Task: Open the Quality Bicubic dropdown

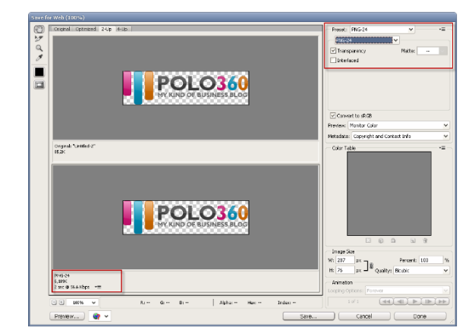Action: pos(421,270)
